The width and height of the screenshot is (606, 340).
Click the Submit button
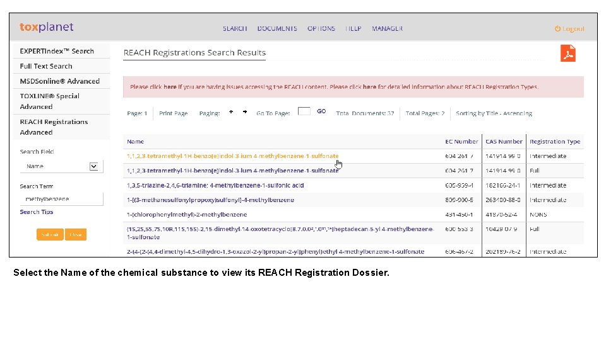50,234
